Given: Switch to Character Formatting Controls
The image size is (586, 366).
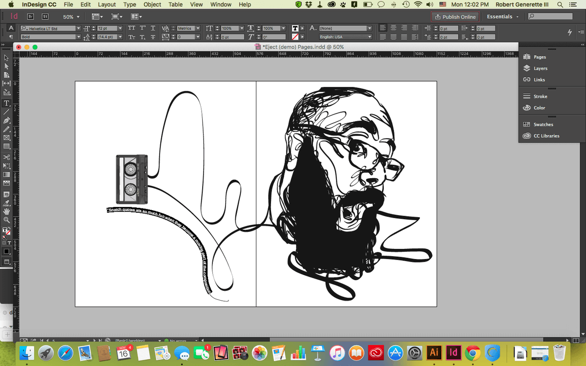Looking at the screenshot, I should [11, 28].
